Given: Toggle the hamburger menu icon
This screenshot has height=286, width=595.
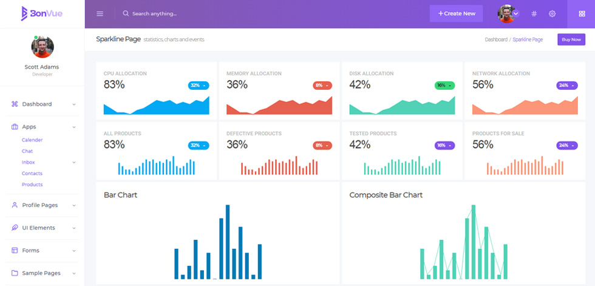Looking at the screenshot, I should tap(100, 13).
